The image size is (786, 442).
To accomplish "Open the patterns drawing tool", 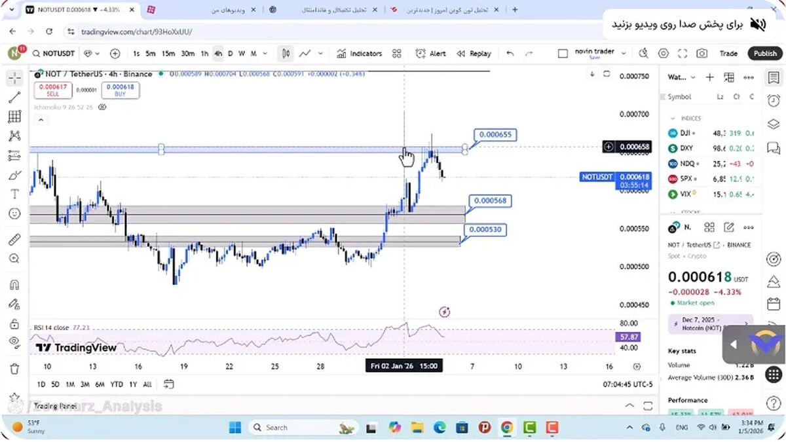I will (x=14, y=136).
